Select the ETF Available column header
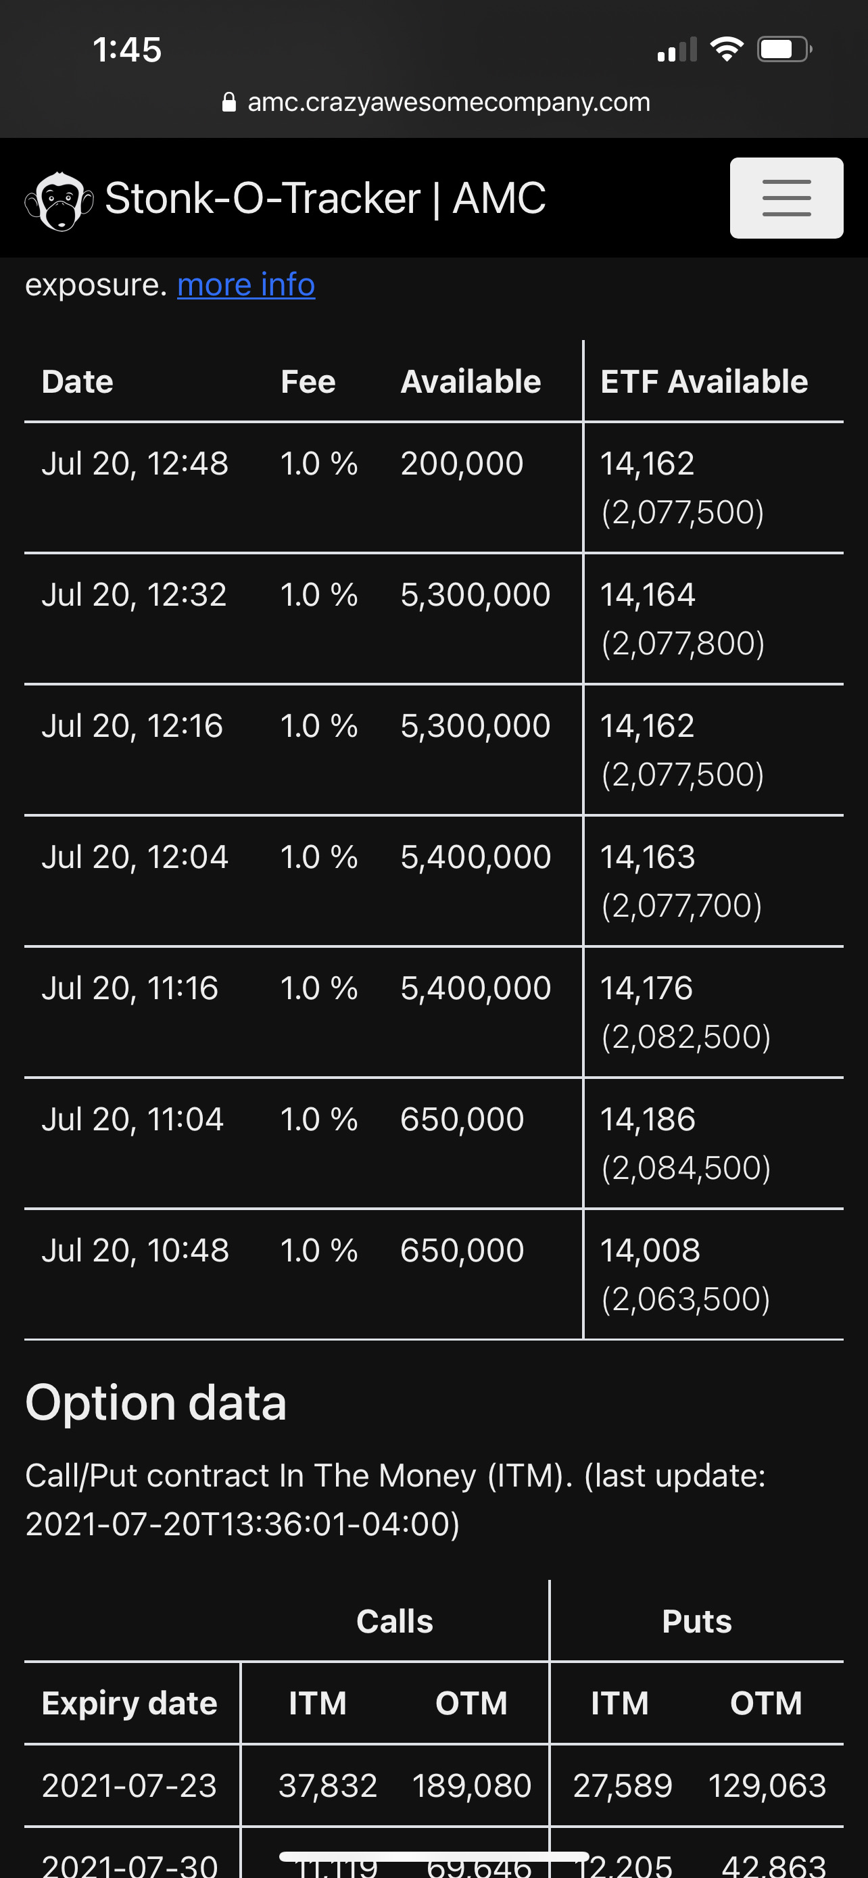Viewport: 868px width, 1878px height. pos(703,382)
